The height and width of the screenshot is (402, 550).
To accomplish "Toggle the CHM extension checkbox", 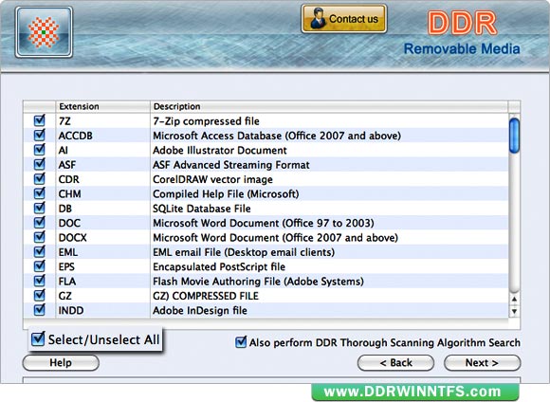I will click(x=39, y=193).
